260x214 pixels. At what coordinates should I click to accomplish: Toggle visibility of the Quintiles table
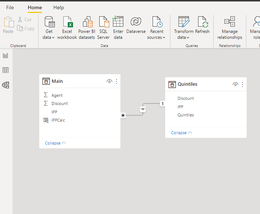click(x=236, y=84)
